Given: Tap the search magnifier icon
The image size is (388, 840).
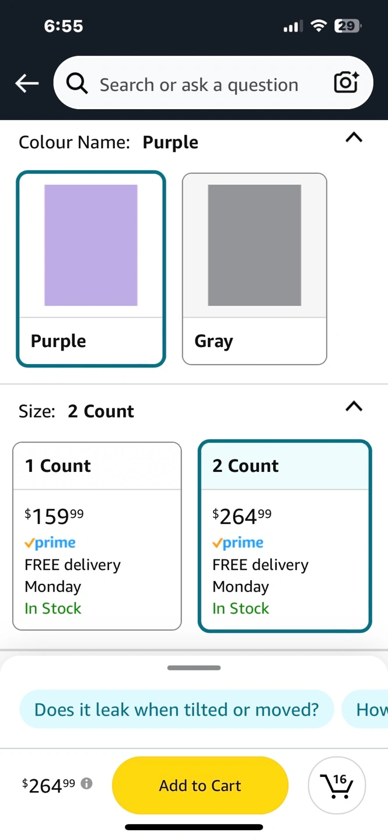Looking at the screenshot, I should (x=77, y=84).
